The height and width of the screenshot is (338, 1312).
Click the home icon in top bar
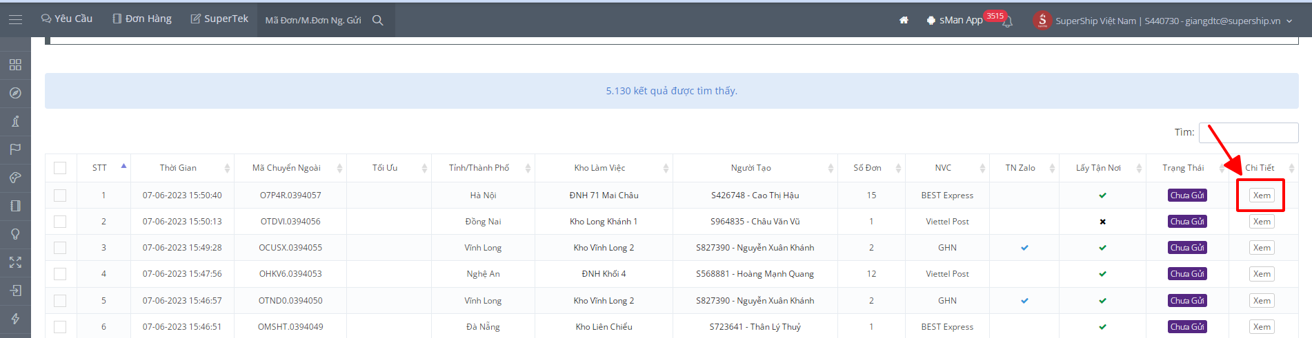(x=904, y=20)
